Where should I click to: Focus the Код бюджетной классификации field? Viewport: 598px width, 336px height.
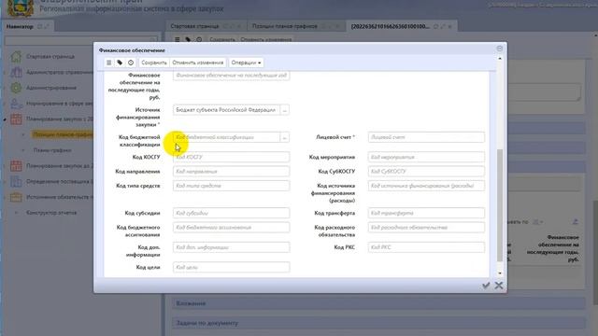[x=226, y=137]
